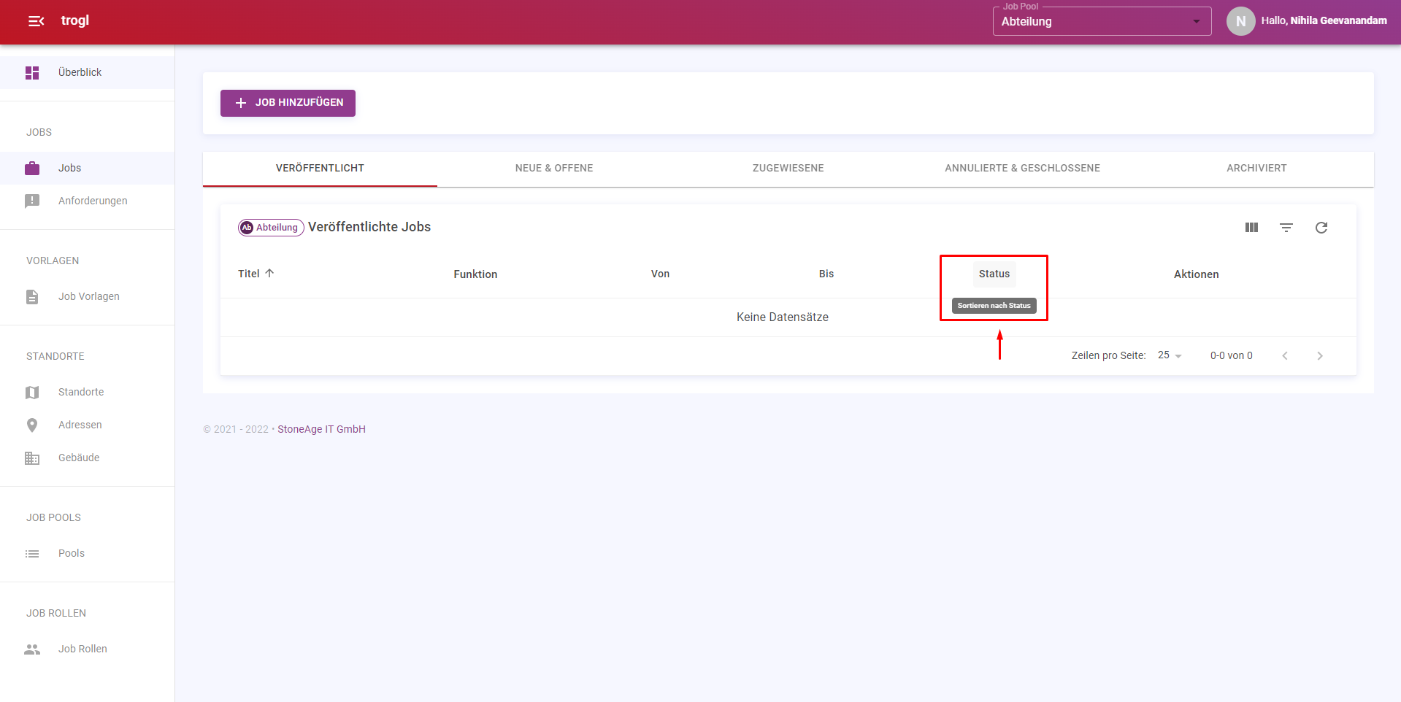Viewport: 1401px width, 702px height.
Task: Sort table by Funktion column
Action: (x=475, y=274)
